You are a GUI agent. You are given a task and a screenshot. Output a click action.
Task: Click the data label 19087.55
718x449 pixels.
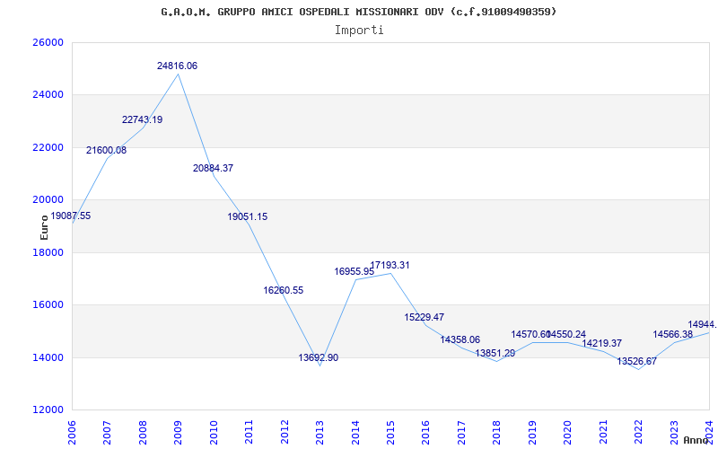click(x=71, y=216)
